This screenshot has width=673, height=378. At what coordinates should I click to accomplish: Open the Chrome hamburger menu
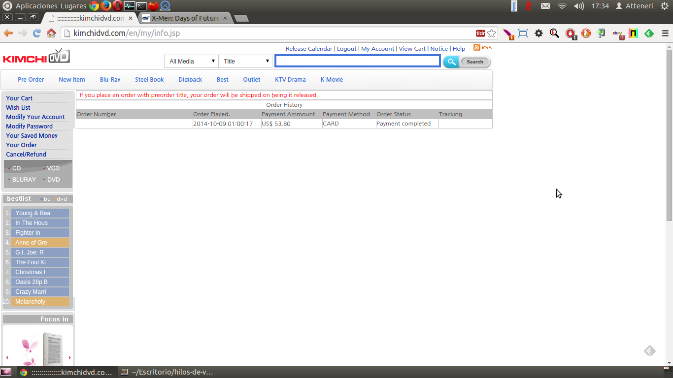point(665,33)
